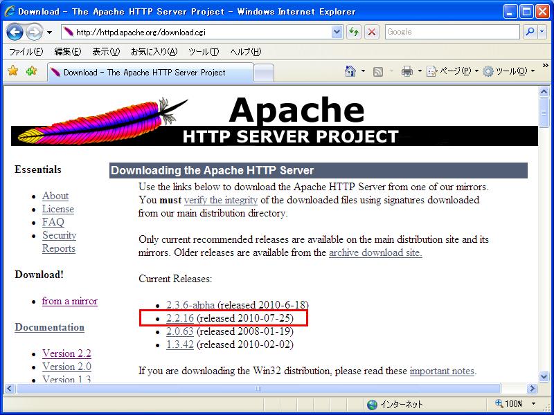This screenshot has height=415, width=554.
Task: Click the インターネット zone globe icon
Action: [x=372, y=405]
